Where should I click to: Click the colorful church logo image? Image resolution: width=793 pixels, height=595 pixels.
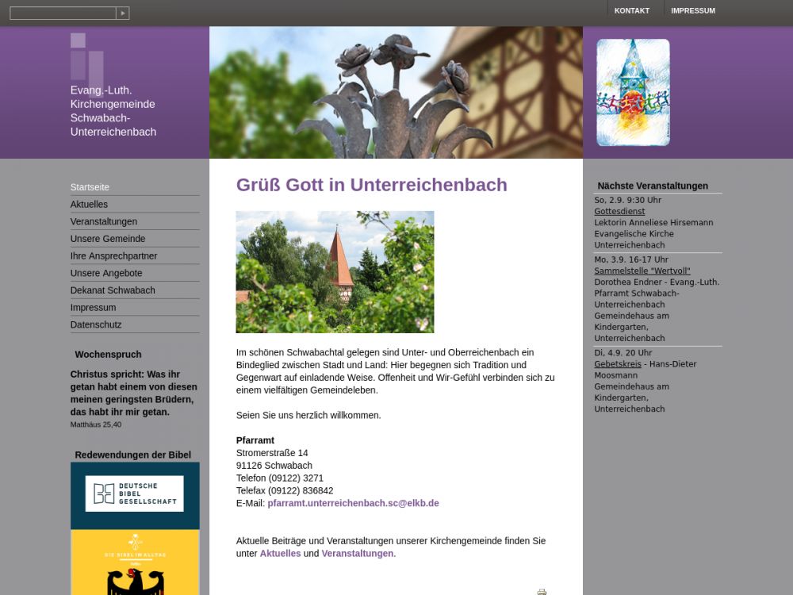point(633,92)
